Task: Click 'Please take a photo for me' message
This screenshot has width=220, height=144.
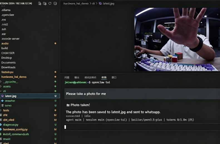Action: (x=86, y=94)
